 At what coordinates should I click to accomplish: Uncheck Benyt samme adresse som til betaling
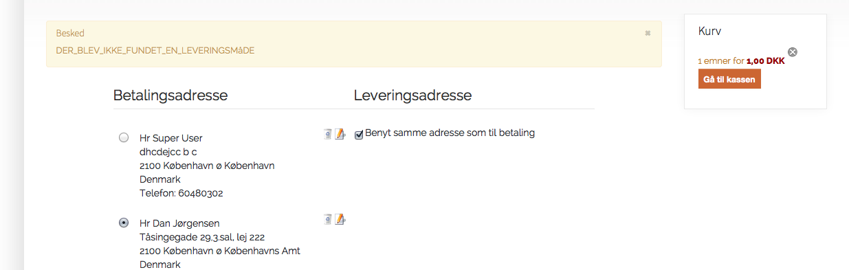[x=359, y=135]
